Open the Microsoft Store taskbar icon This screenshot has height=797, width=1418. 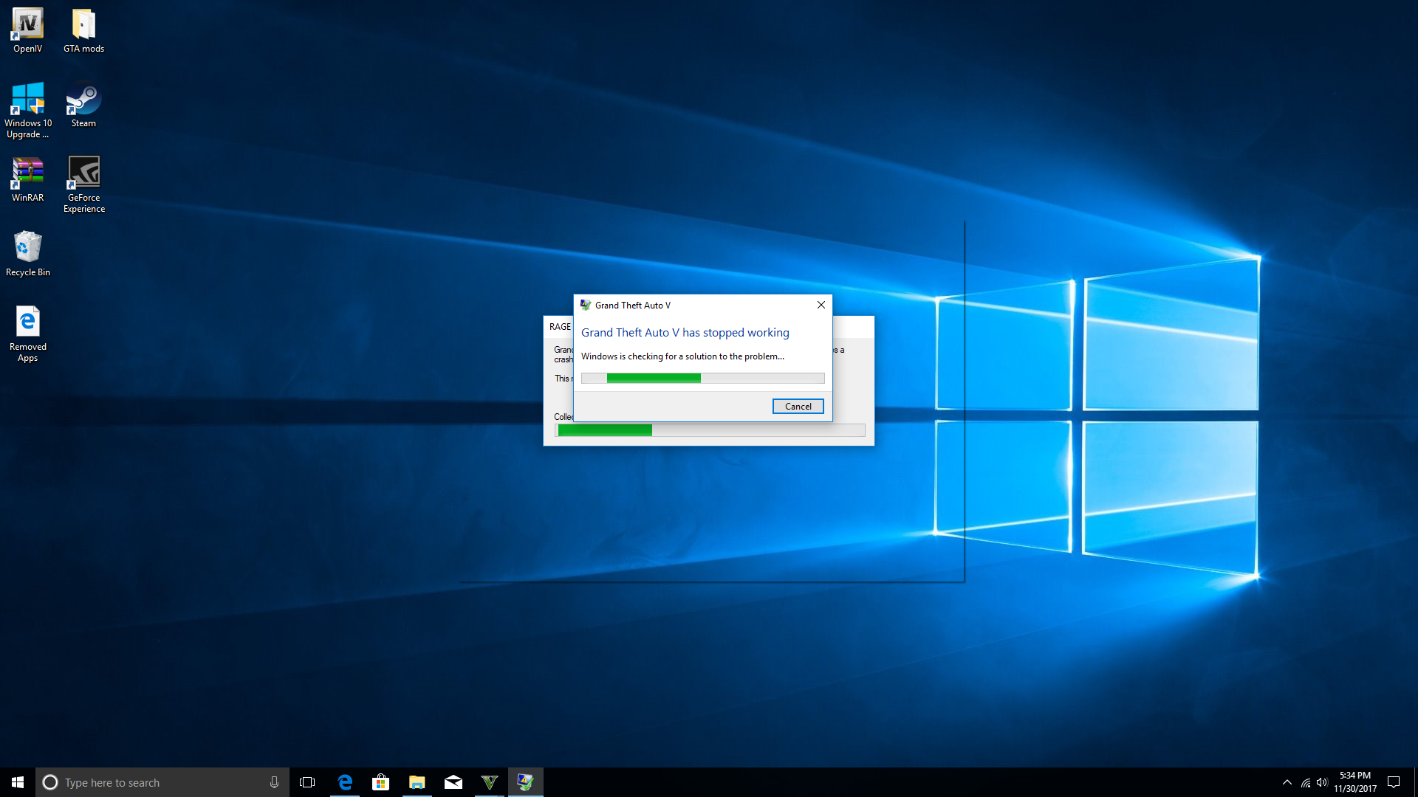380,782
